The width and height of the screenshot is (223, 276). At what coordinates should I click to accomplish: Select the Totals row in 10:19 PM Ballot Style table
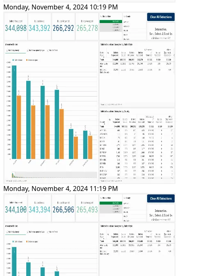(x=137, y=60)
